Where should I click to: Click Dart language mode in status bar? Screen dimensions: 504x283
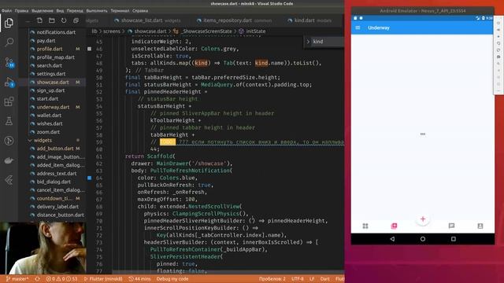pos(324,279)
